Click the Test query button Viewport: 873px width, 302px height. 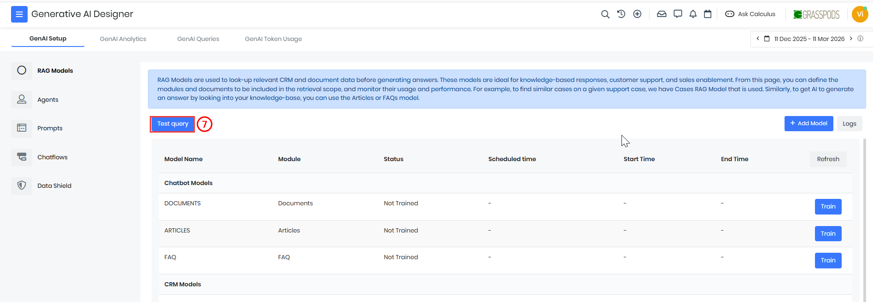(173, 124)
